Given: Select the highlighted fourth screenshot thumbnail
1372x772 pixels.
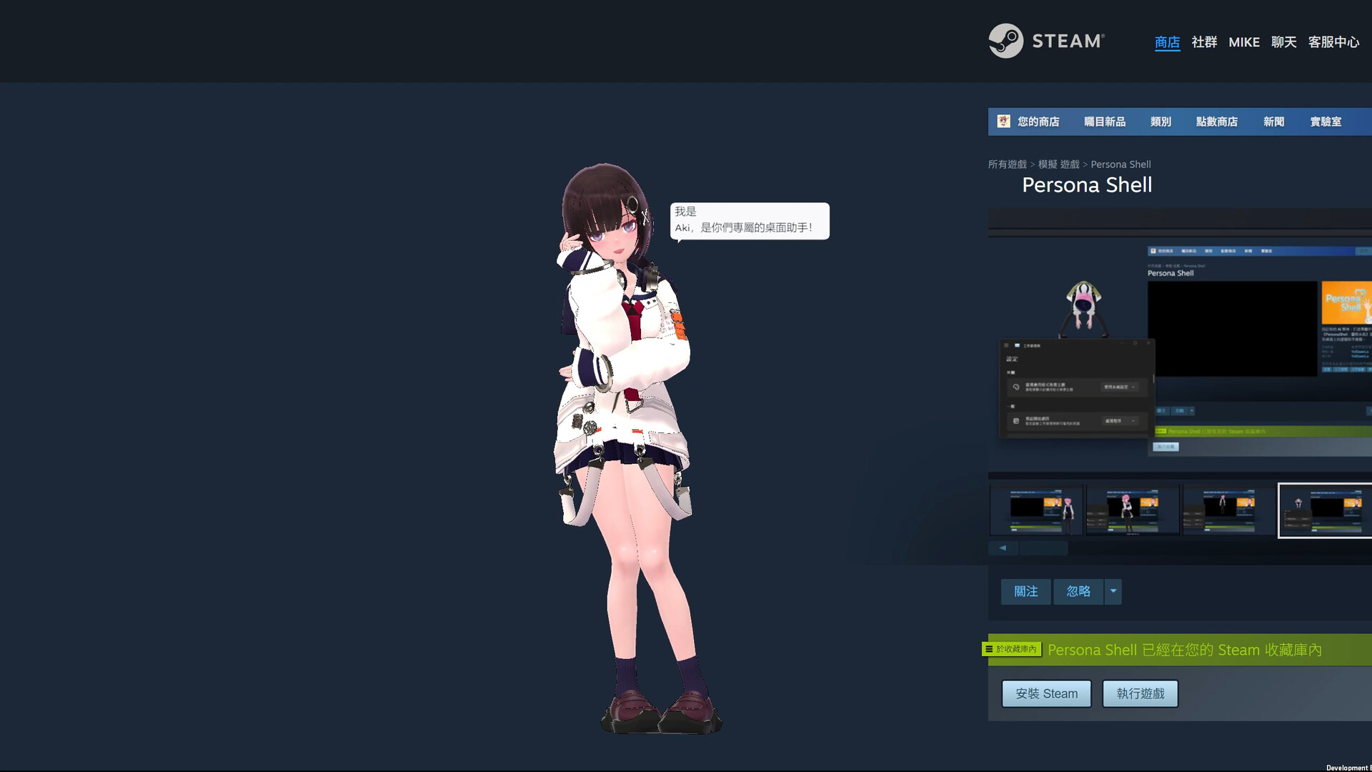Looking at the screenshot, I should point(1325,510).
